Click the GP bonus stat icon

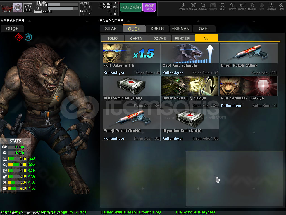pos(4,147)
